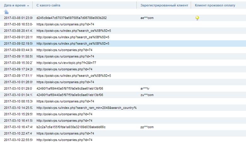
Task: Select the search_ram_min=2048 URL
Action: (86, 108)
